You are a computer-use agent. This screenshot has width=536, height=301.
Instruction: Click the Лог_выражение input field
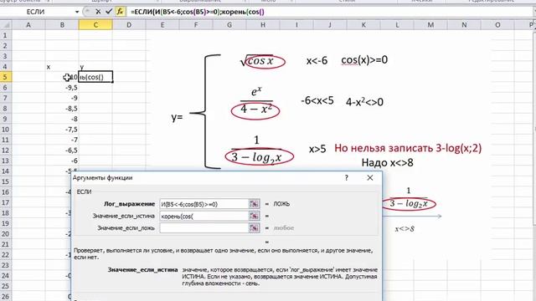(204, 204)
